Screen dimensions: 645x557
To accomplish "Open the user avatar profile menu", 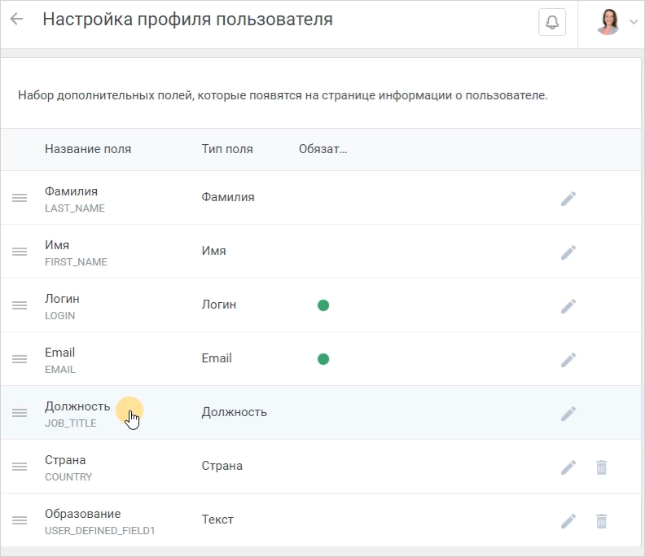I will [x=608, y=22].
